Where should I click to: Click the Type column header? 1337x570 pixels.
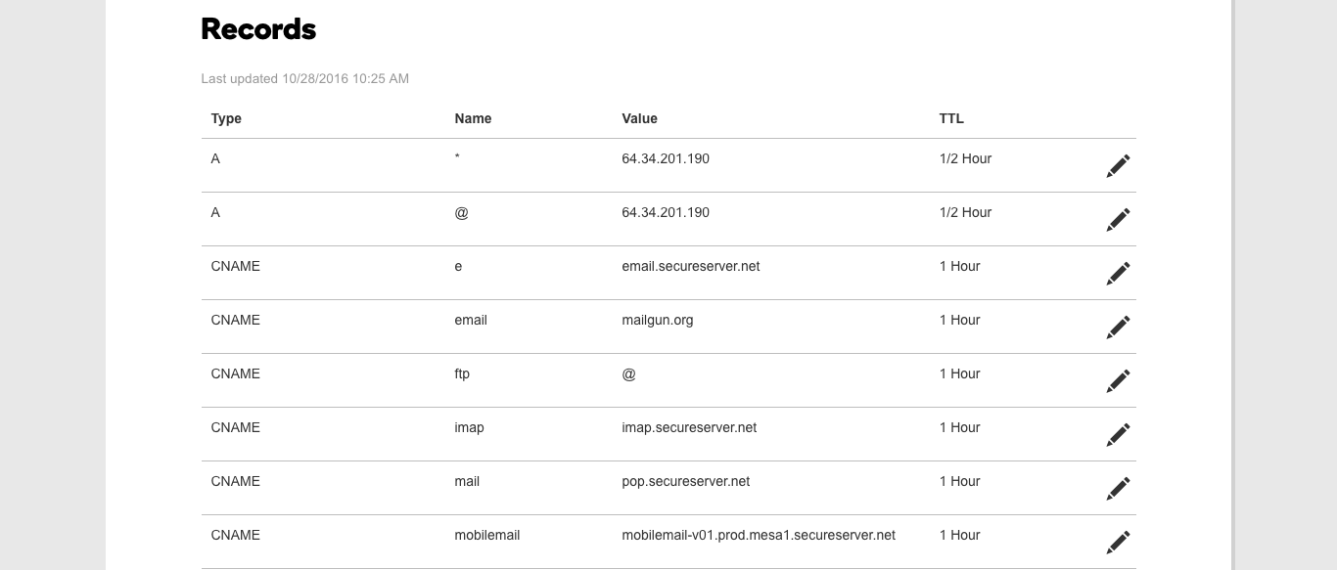coord(226,118)
